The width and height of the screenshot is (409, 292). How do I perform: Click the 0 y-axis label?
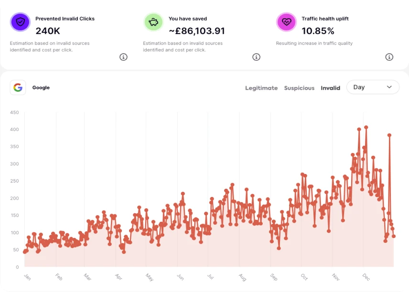[x=17, y=267]
